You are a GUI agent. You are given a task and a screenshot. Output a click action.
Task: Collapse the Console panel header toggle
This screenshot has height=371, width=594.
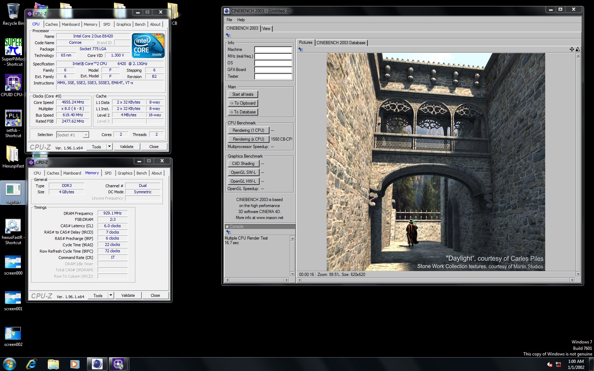[x=227, y=226]
